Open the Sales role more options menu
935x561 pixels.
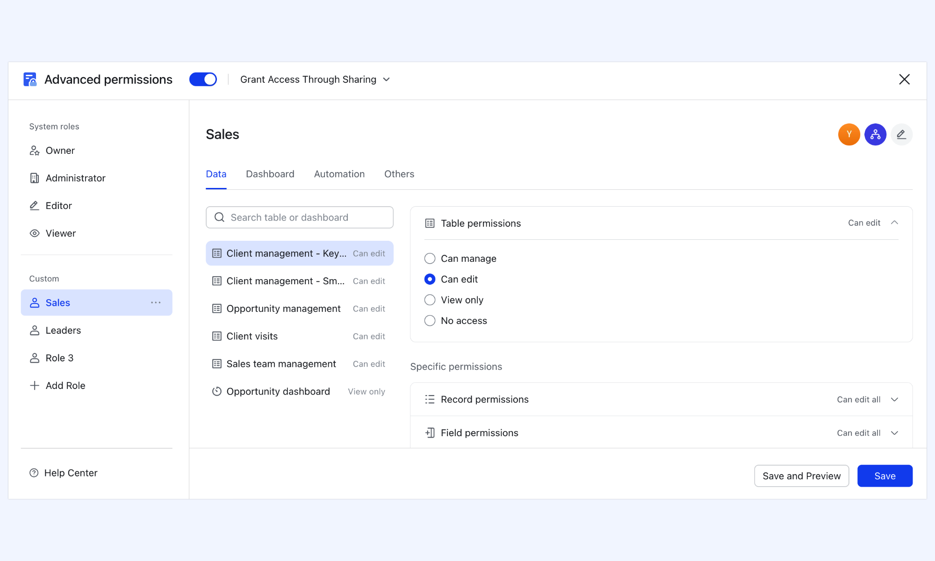tap(156, 302)
